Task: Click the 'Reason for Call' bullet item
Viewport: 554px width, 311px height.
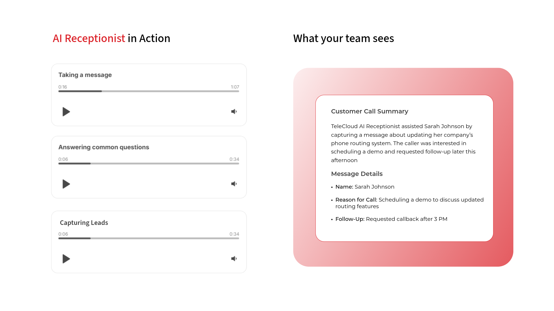Action: pyautogui.click(x=409, y=203)
